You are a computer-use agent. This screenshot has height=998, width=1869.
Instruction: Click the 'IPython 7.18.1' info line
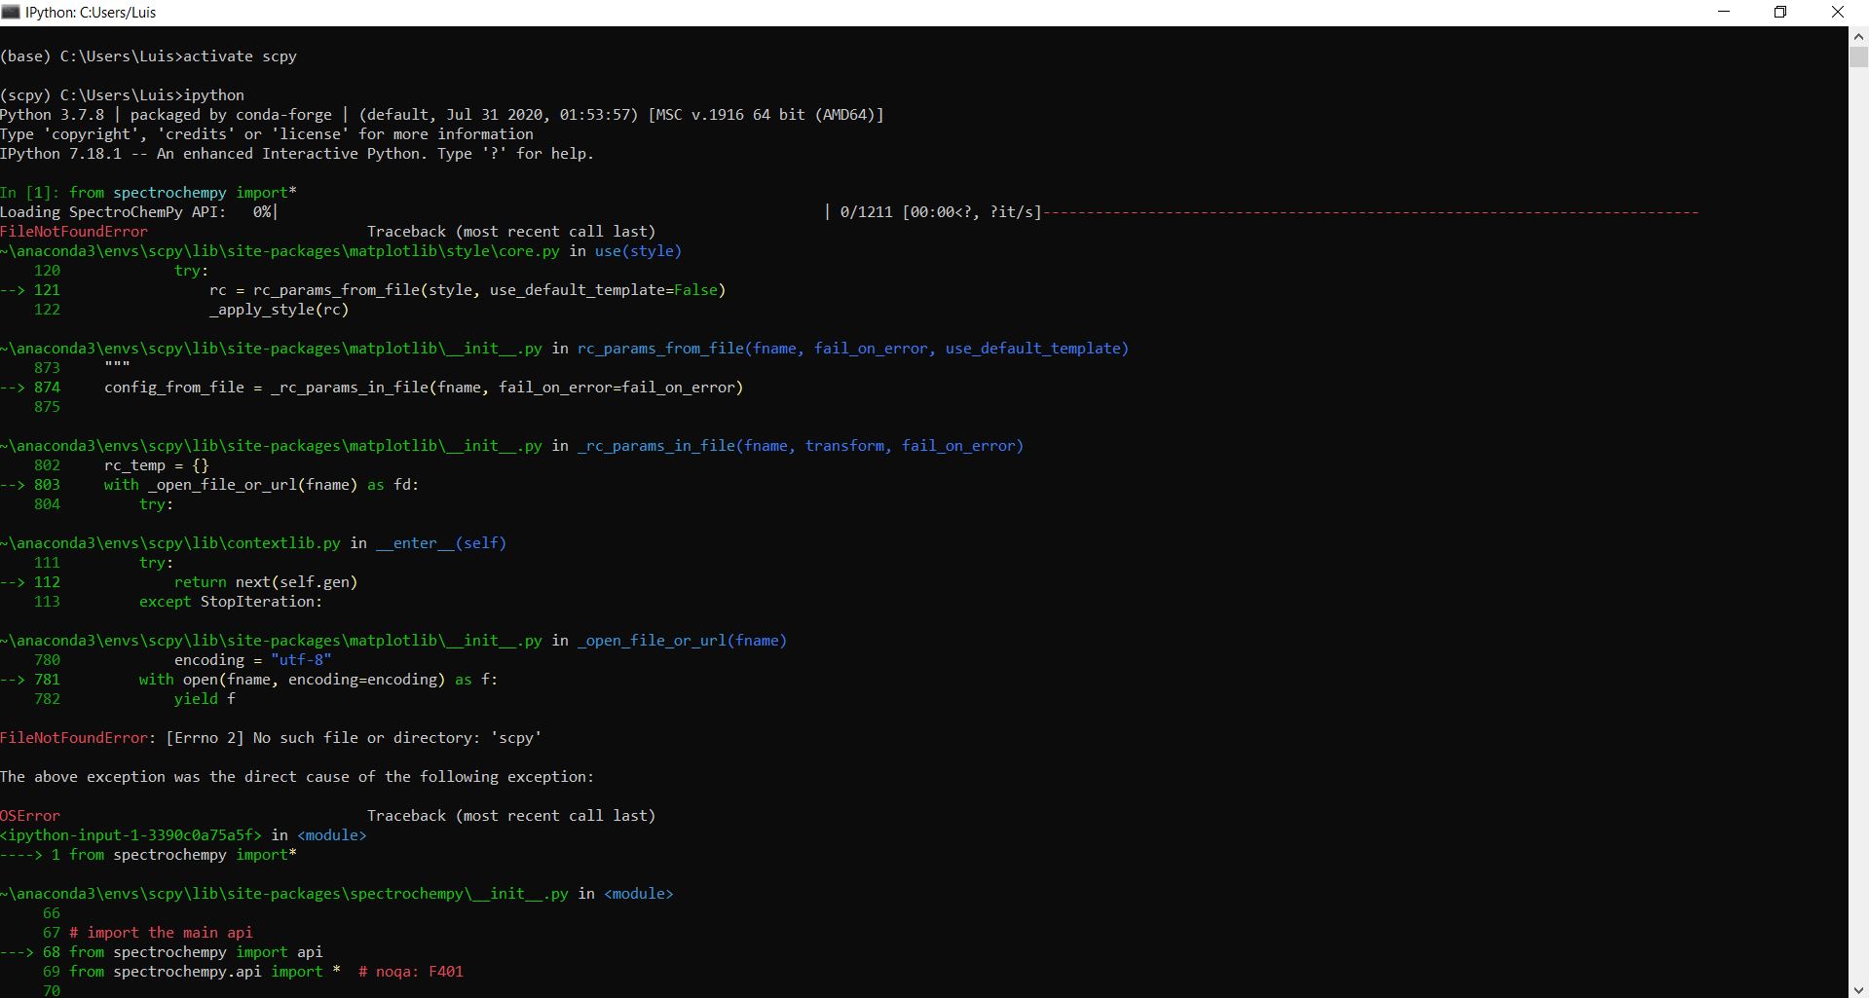tap(297, 154)
